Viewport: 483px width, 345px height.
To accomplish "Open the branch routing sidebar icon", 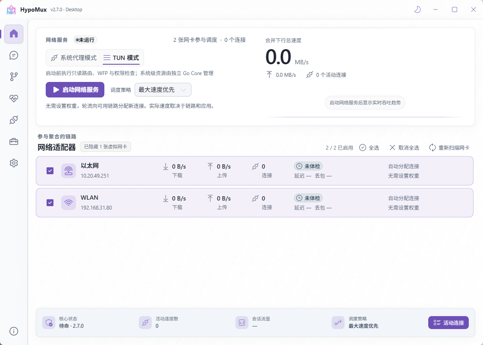I will [x=14, y=77].
